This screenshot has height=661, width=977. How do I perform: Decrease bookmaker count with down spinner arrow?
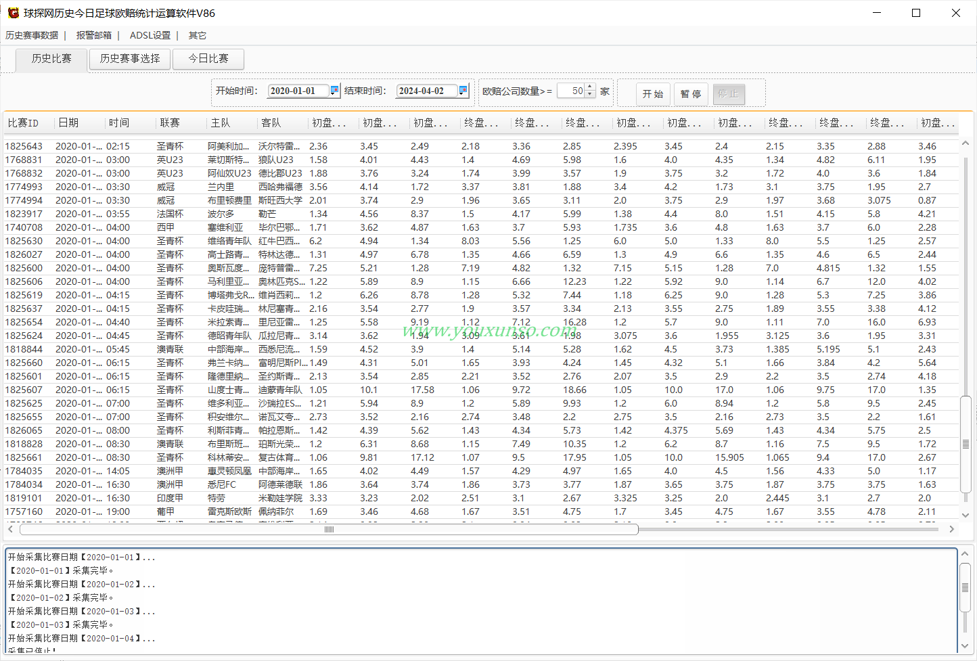point(590,95)
